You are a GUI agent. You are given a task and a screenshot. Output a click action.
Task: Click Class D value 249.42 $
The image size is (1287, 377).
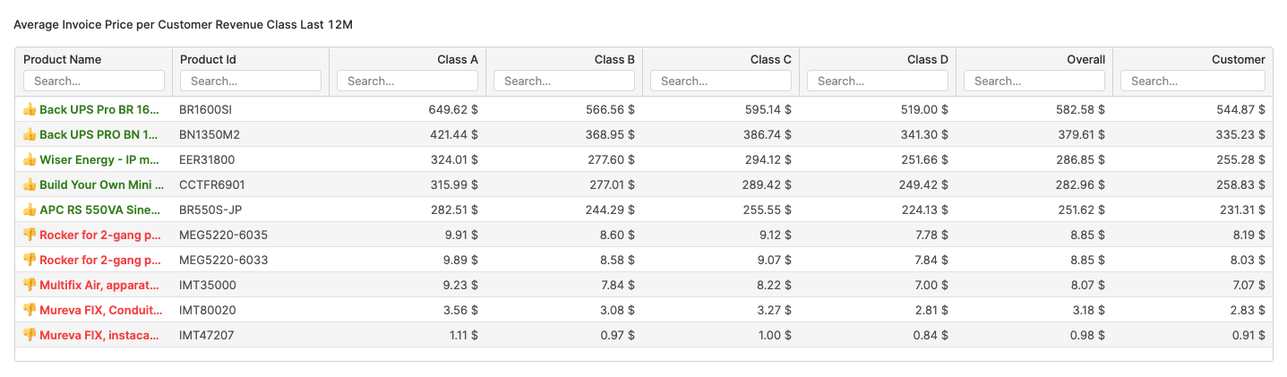(x=923, y=184)
